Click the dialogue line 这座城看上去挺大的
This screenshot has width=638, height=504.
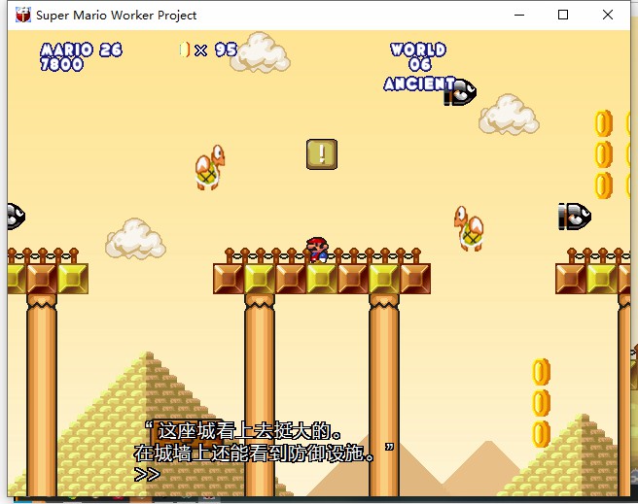point(245,430)
